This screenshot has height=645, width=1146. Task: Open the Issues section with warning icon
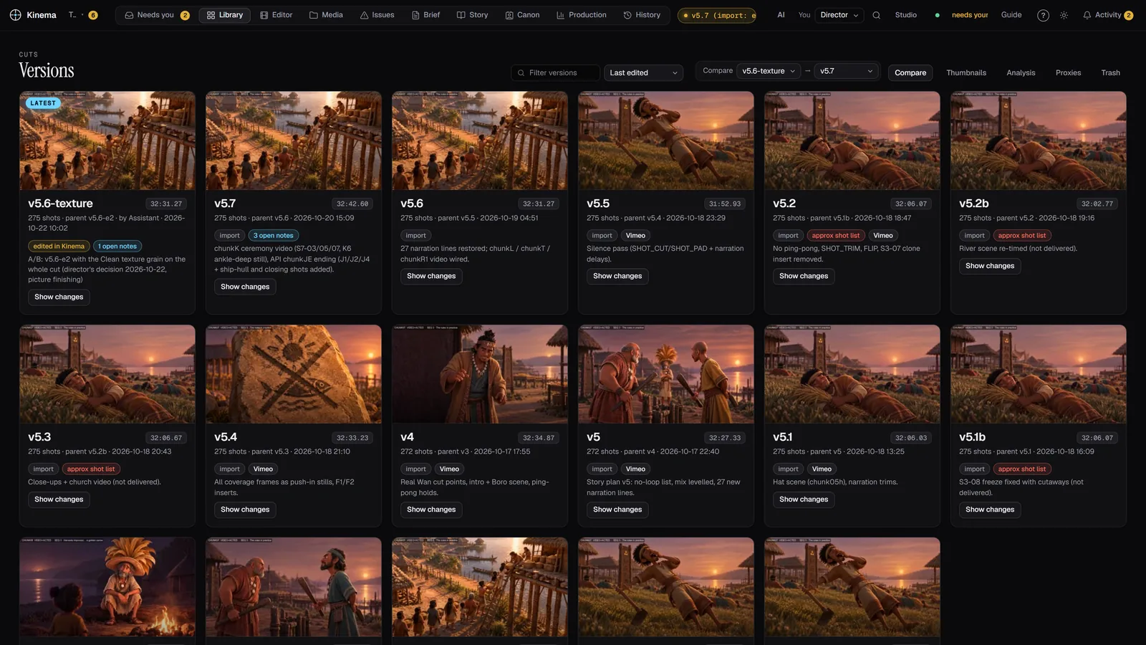(x=377, y=15)
